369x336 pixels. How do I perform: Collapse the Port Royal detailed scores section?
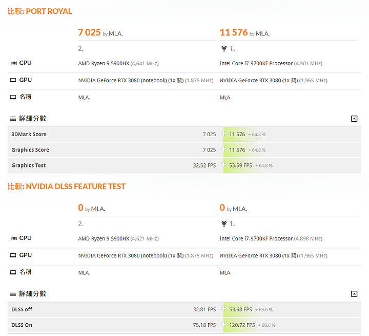(x=354, y=119)
